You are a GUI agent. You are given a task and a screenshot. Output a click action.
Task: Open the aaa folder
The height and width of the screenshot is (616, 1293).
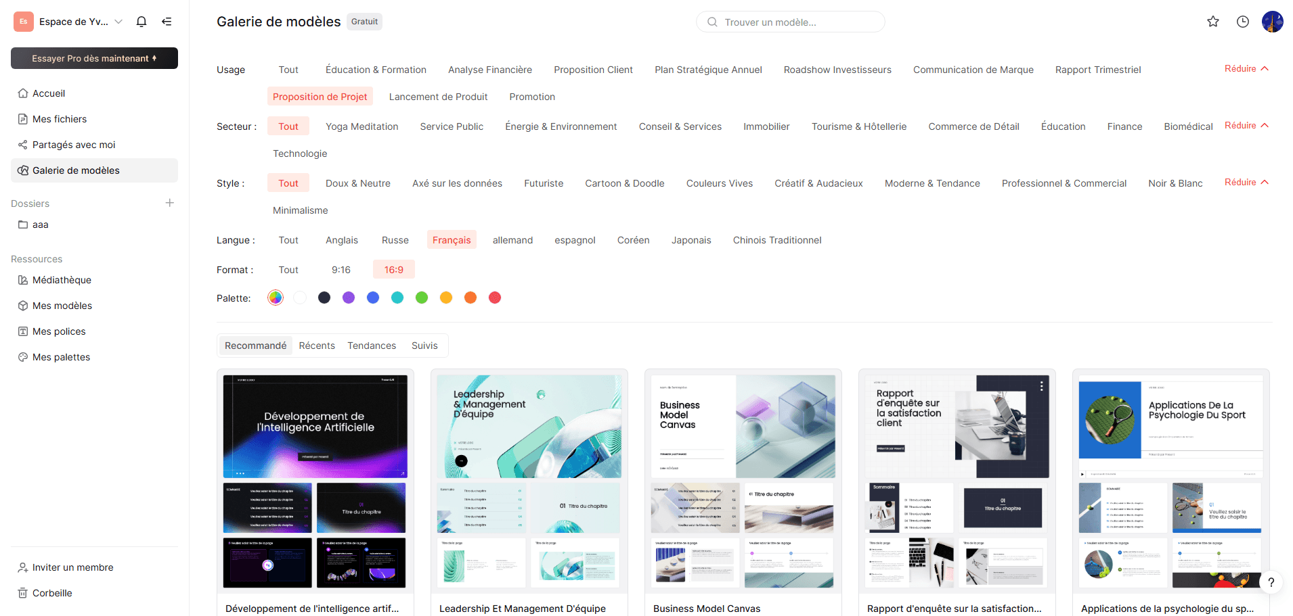coord(94,224)
